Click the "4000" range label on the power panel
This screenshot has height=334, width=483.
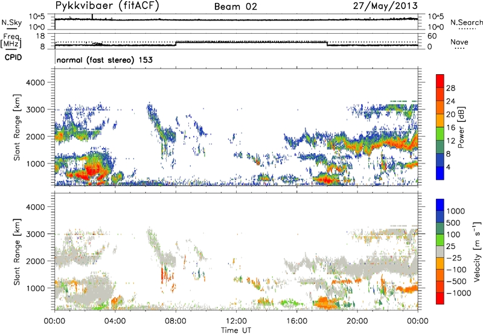click(x=35, y=83)
